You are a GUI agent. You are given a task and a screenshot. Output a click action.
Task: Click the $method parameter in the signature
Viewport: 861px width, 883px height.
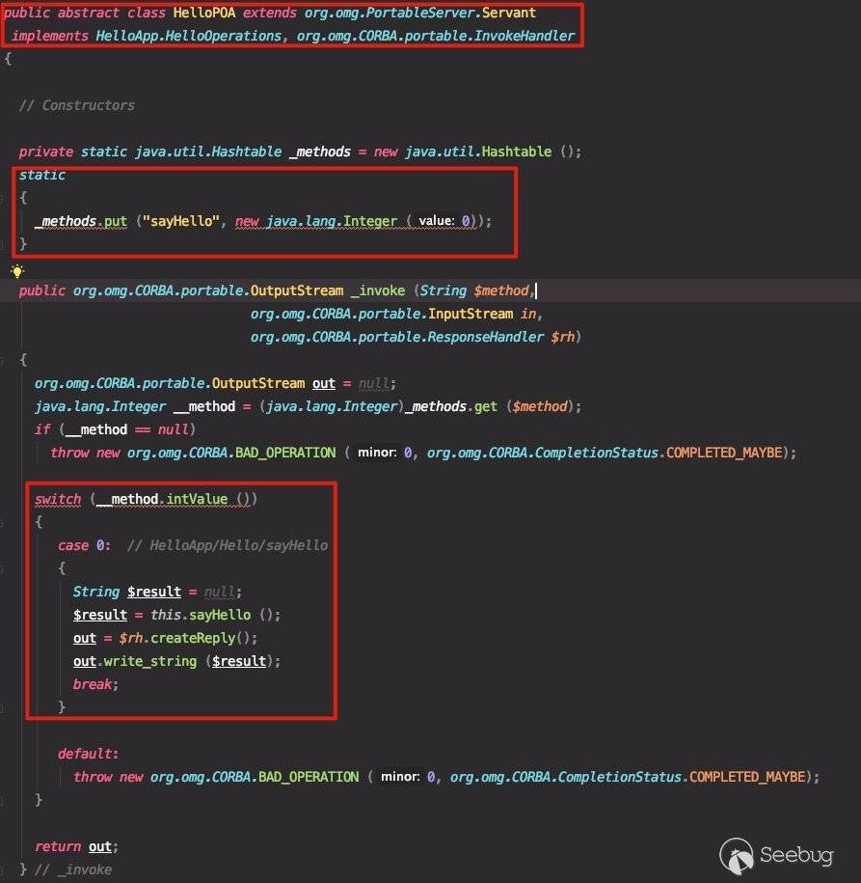pos(500,290)
